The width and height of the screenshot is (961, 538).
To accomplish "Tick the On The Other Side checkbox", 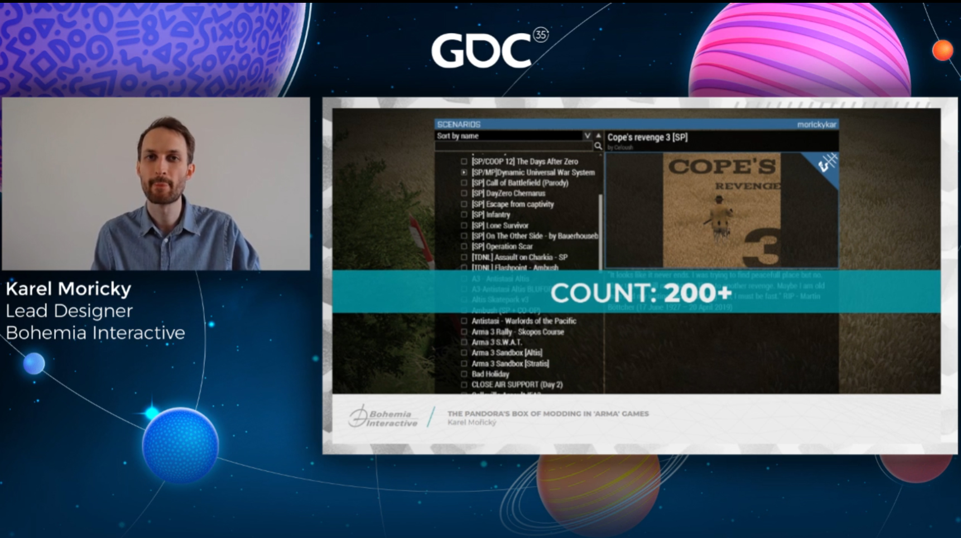I will pyautogui.click(x=464, y=236).
